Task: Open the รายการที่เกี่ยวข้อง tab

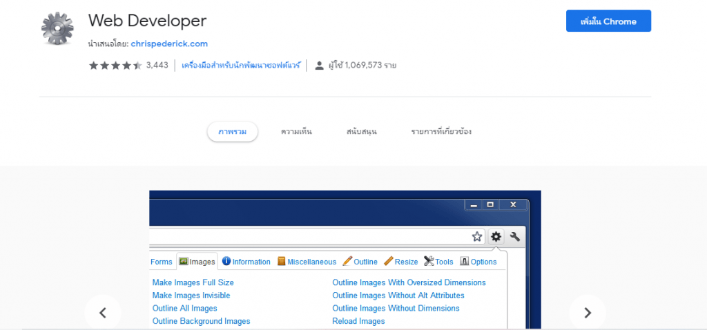Action: click(441, 132)
